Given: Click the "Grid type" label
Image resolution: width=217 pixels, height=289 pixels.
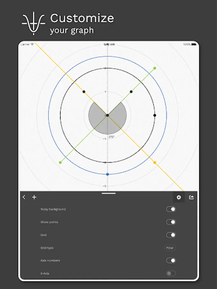Looking at the screenshot, I should coord(47,248).
